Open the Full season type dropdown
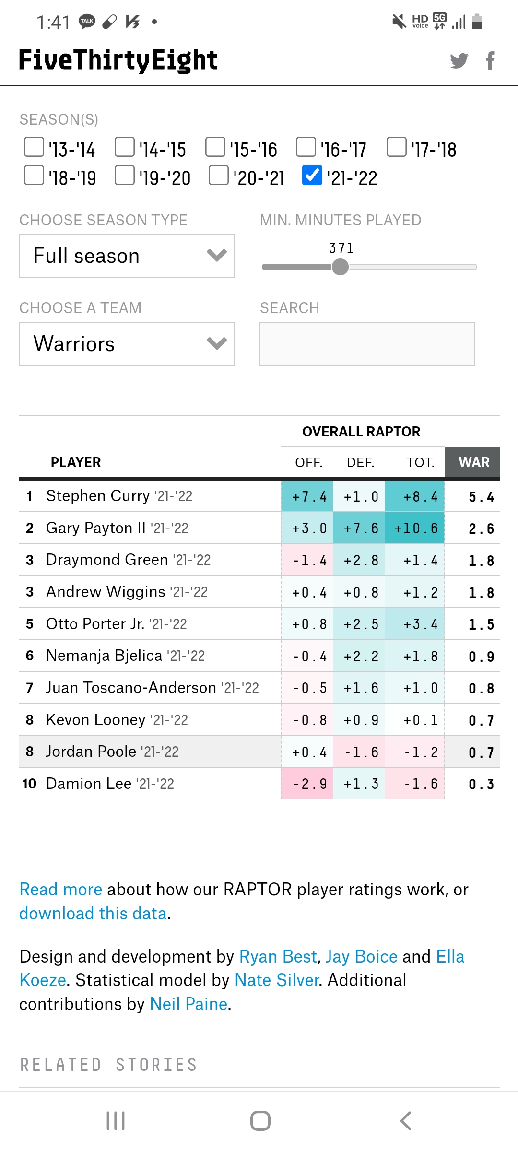This screenshot has width=518, height=1151. 127,256
